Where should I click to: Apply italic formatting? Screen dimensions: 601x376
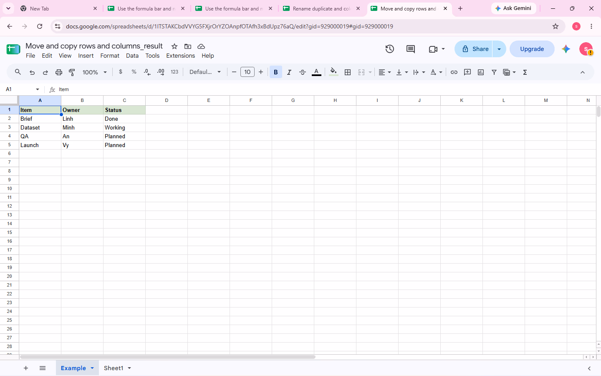tap(289, 72)
